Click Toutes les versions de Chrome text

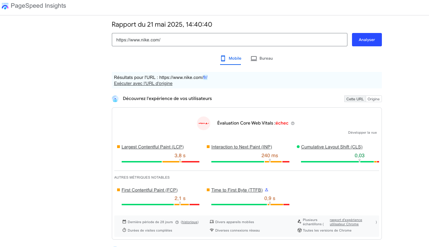coord(327,231)
